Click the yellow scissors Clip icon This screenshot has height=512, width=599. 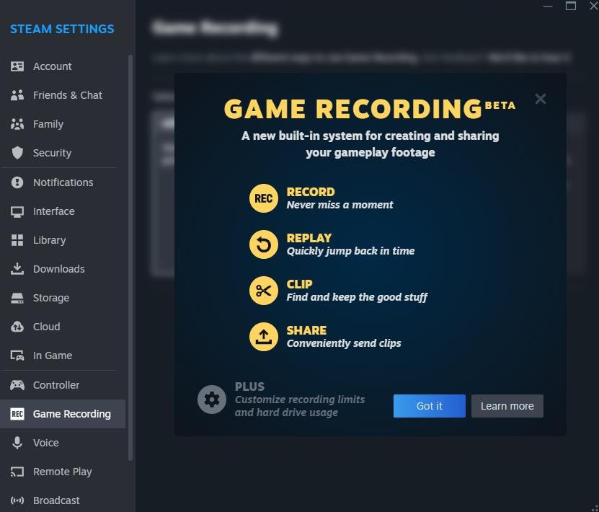tap(264, 291)
